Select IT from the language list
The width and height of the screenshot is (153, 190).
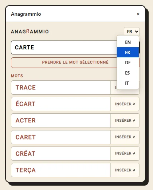128,83
